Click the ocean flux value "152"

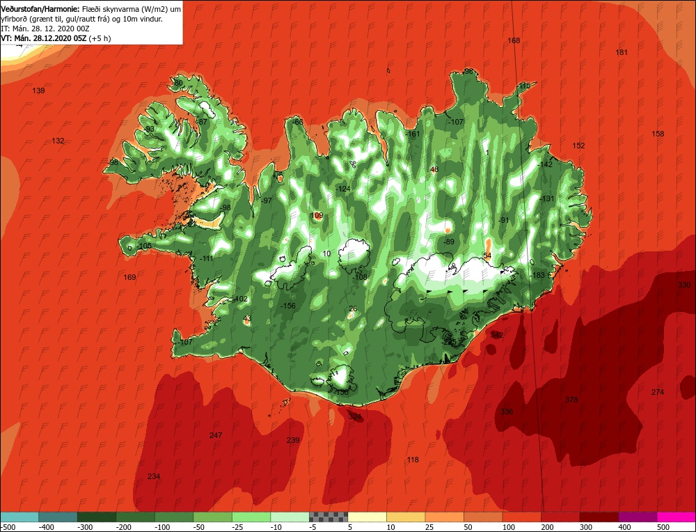[x=579, y=146]
